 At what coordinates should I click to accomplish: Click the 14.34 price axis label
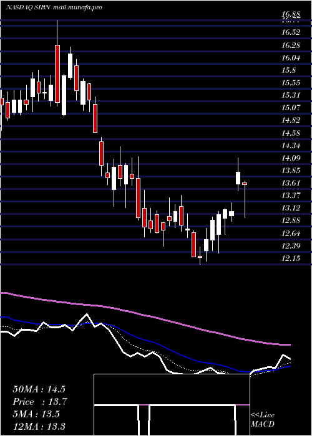click(291, 145)
